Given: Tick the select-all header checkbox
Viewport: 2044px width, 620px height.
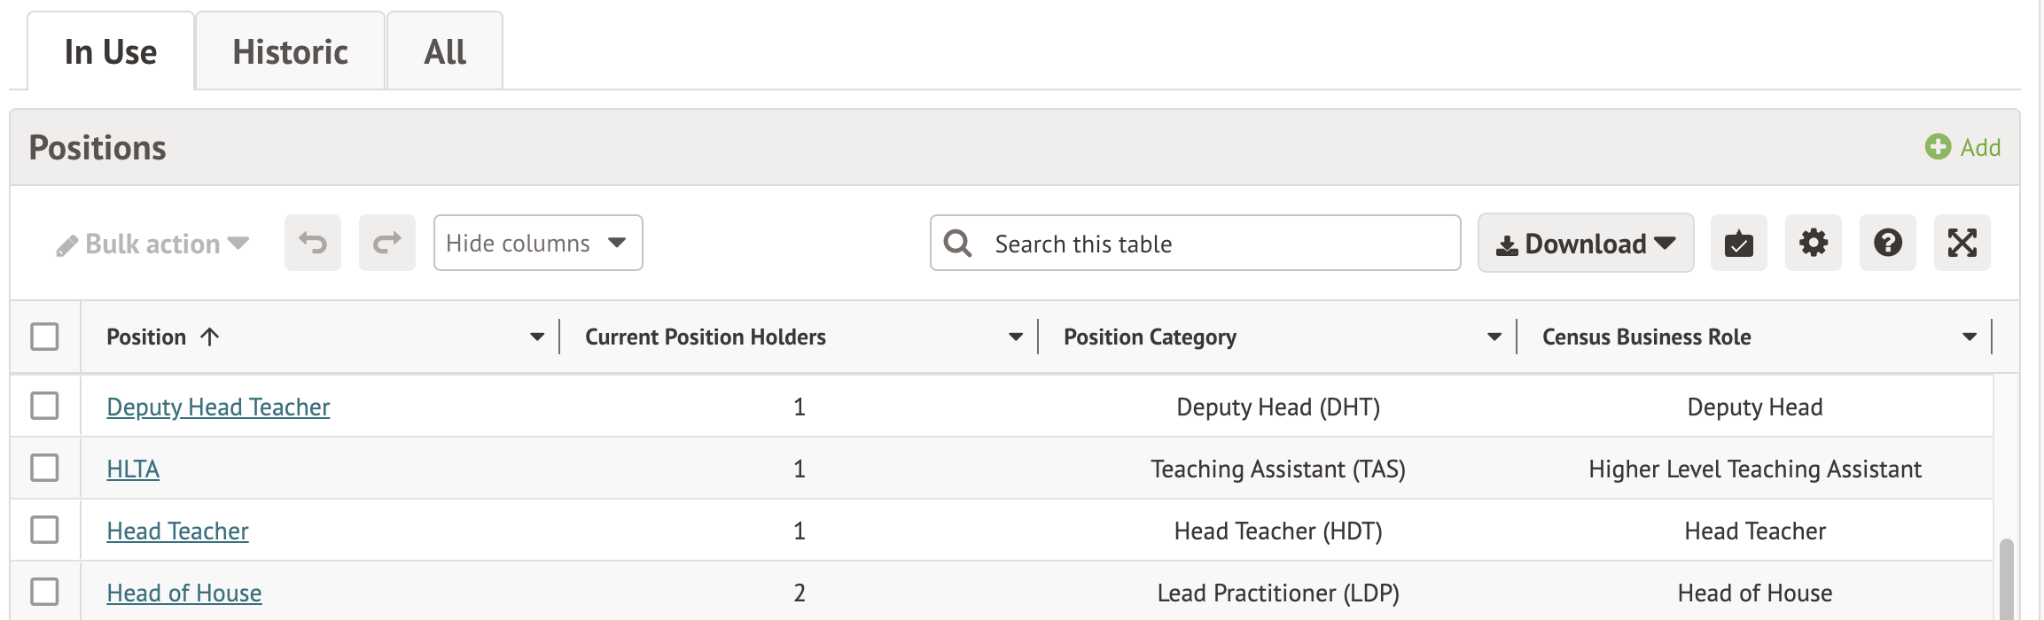Looking at the screenshot, I should click(44, 337).
